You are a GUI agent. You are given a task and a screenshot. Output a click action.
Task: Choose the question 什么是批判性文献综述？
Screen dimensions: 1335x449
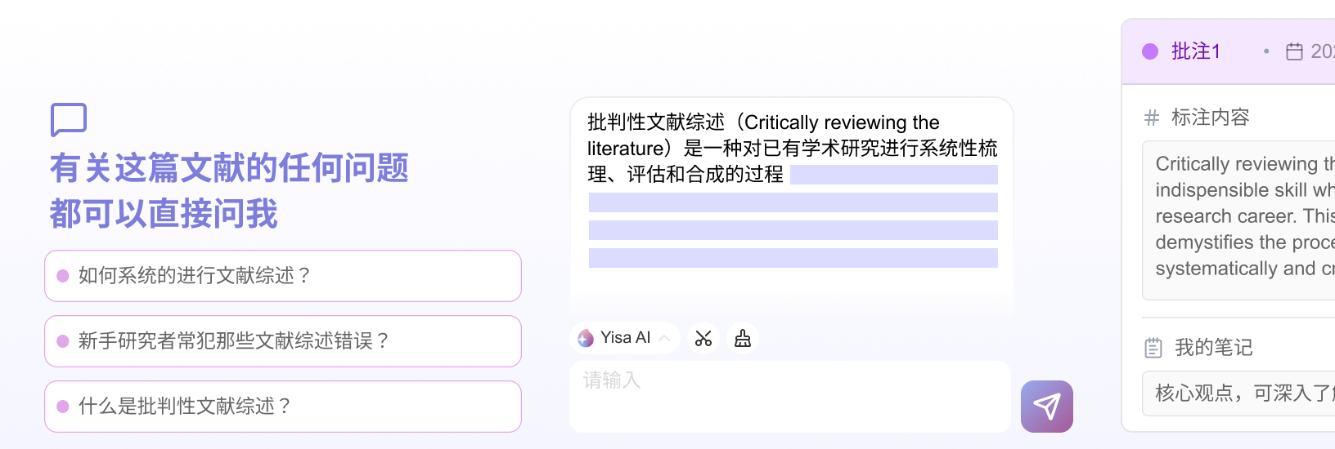[283, 407]
